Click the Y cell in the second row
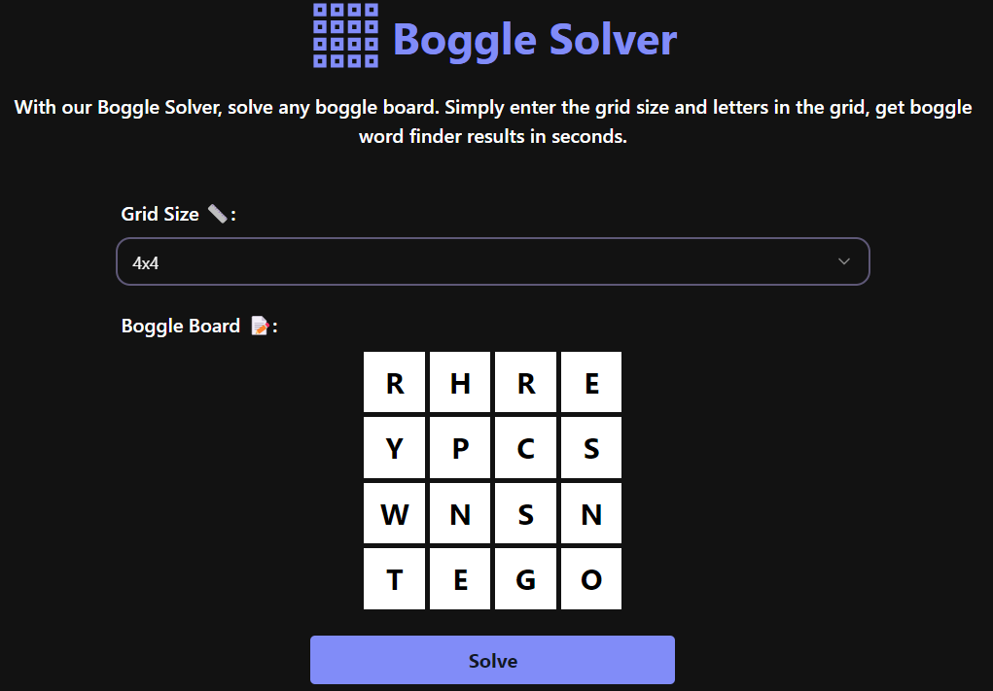993x691 pixels. [394, 447]
